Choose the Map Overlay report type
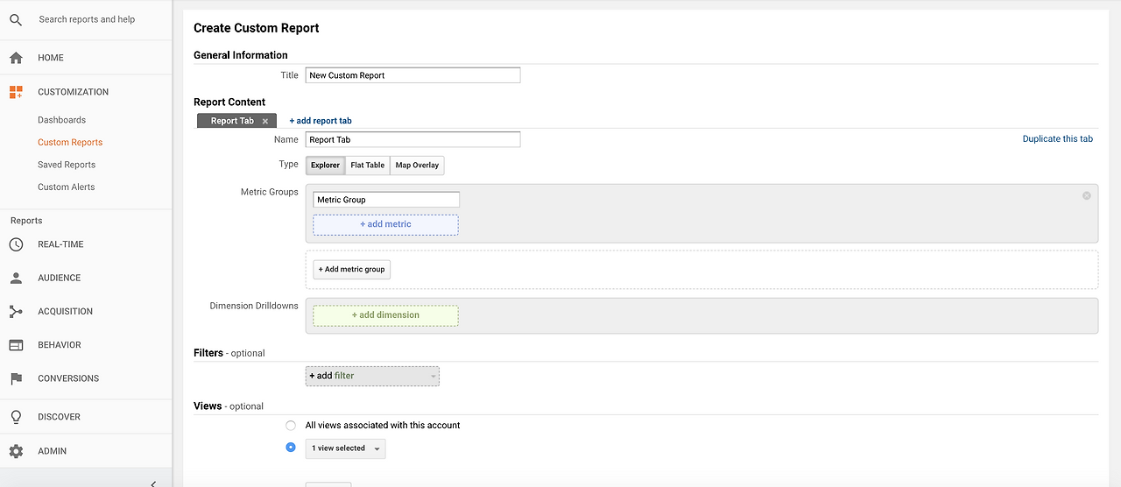 [x=417, y=166]
